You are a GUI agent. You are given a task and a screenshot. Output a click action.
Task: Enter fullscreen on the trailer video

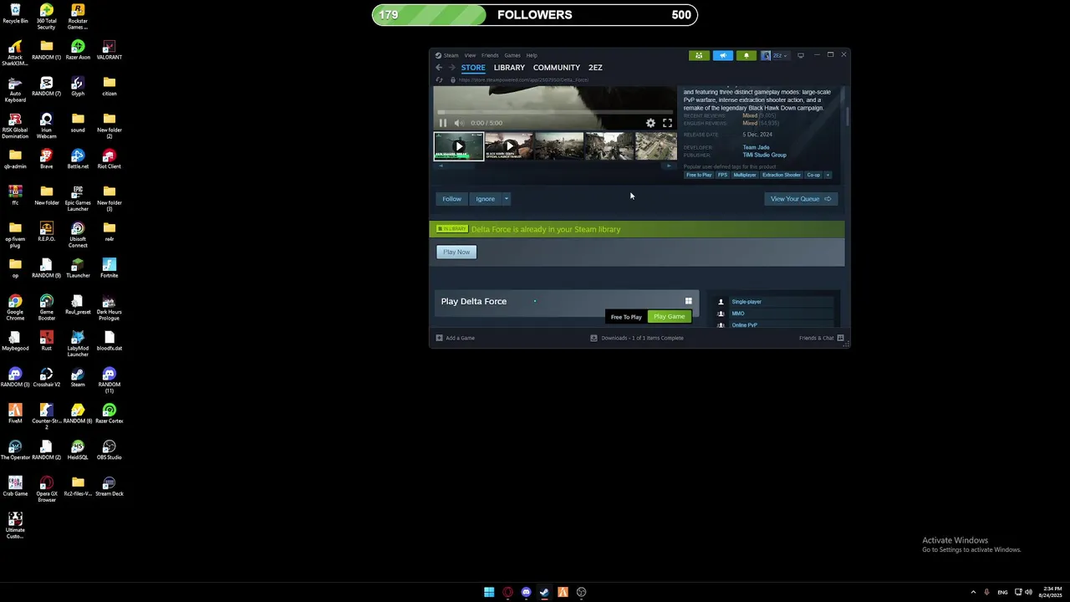[x=667, y=123]
